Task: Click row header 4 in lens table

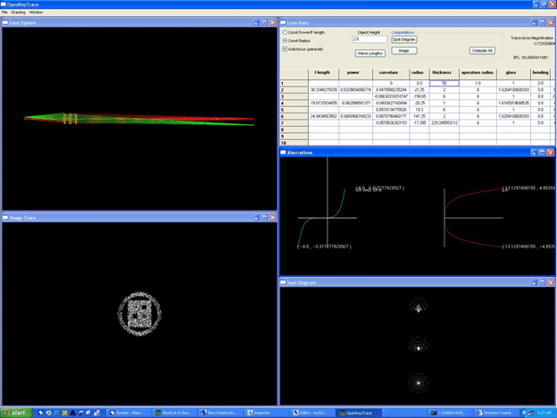Action: pos(295,103)
